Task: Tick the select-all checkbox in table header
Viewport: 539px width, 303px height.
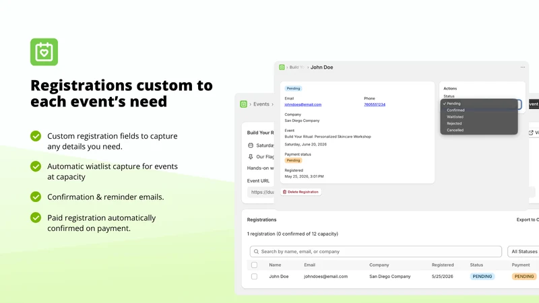Action: (x=254, y=265)
